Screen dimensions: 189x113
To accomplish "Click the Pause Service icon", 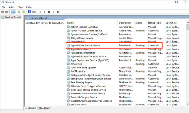I will click(54, 12).
